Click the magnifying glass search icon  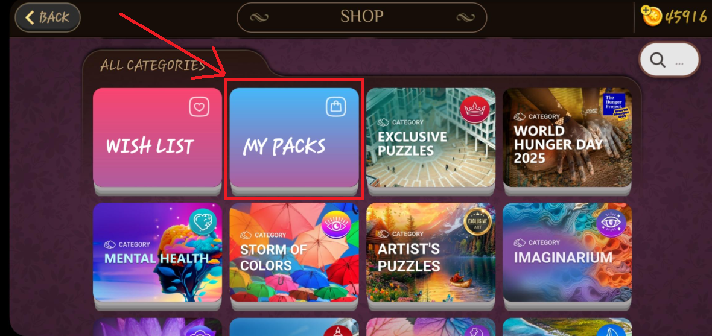[658, 60]
